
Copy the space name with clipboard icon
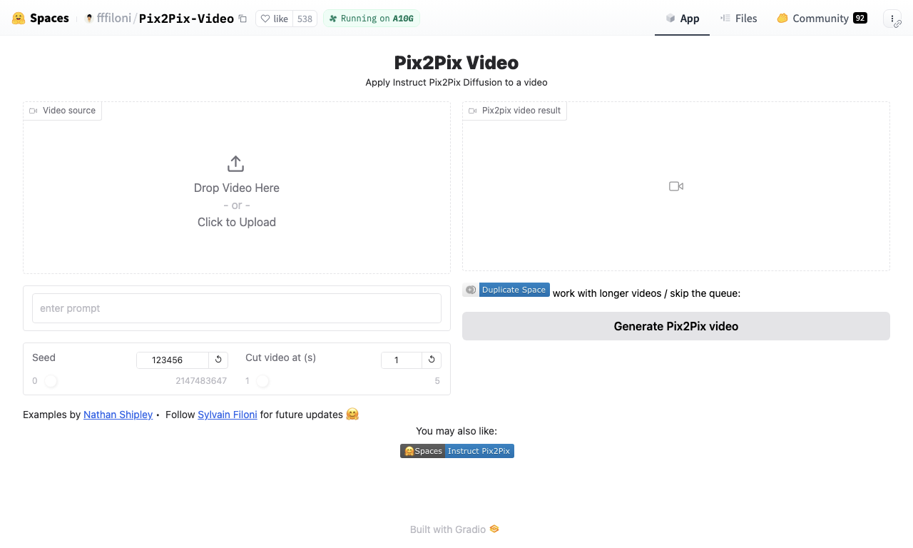(243, 19)
